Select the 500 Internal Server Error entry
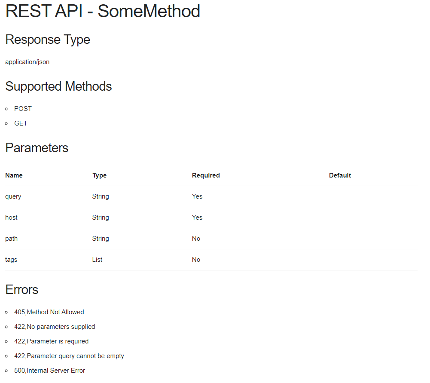Screen dimensions: 430x383 (x=49, y=371)
